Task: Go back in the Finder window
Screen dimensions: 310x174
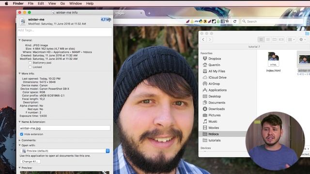Action: point(203,40)
